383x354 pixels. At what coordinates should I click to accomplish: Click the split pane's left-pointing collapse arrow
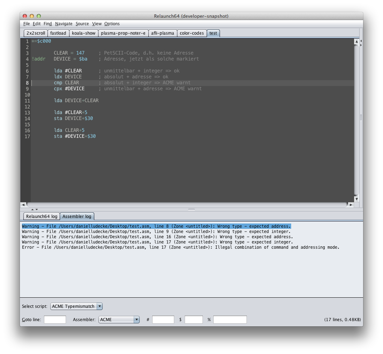[361, 41]
